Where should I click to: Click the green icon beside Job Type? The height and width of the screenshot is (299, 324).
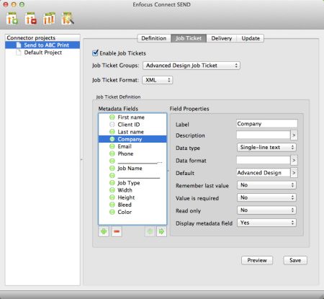(112, 183)
